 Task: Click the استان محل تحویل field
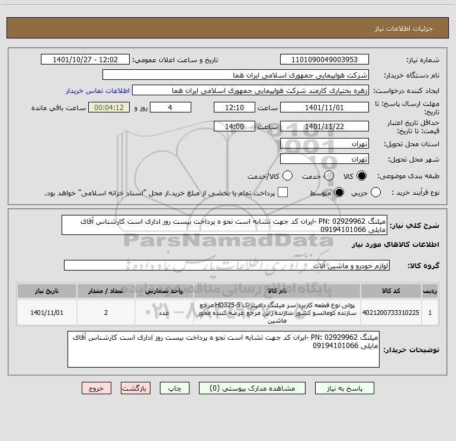click(323, 144)
